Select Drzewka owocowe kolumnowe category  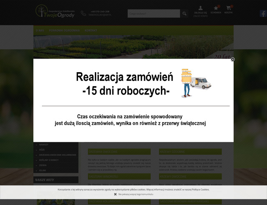click(58, 155)
